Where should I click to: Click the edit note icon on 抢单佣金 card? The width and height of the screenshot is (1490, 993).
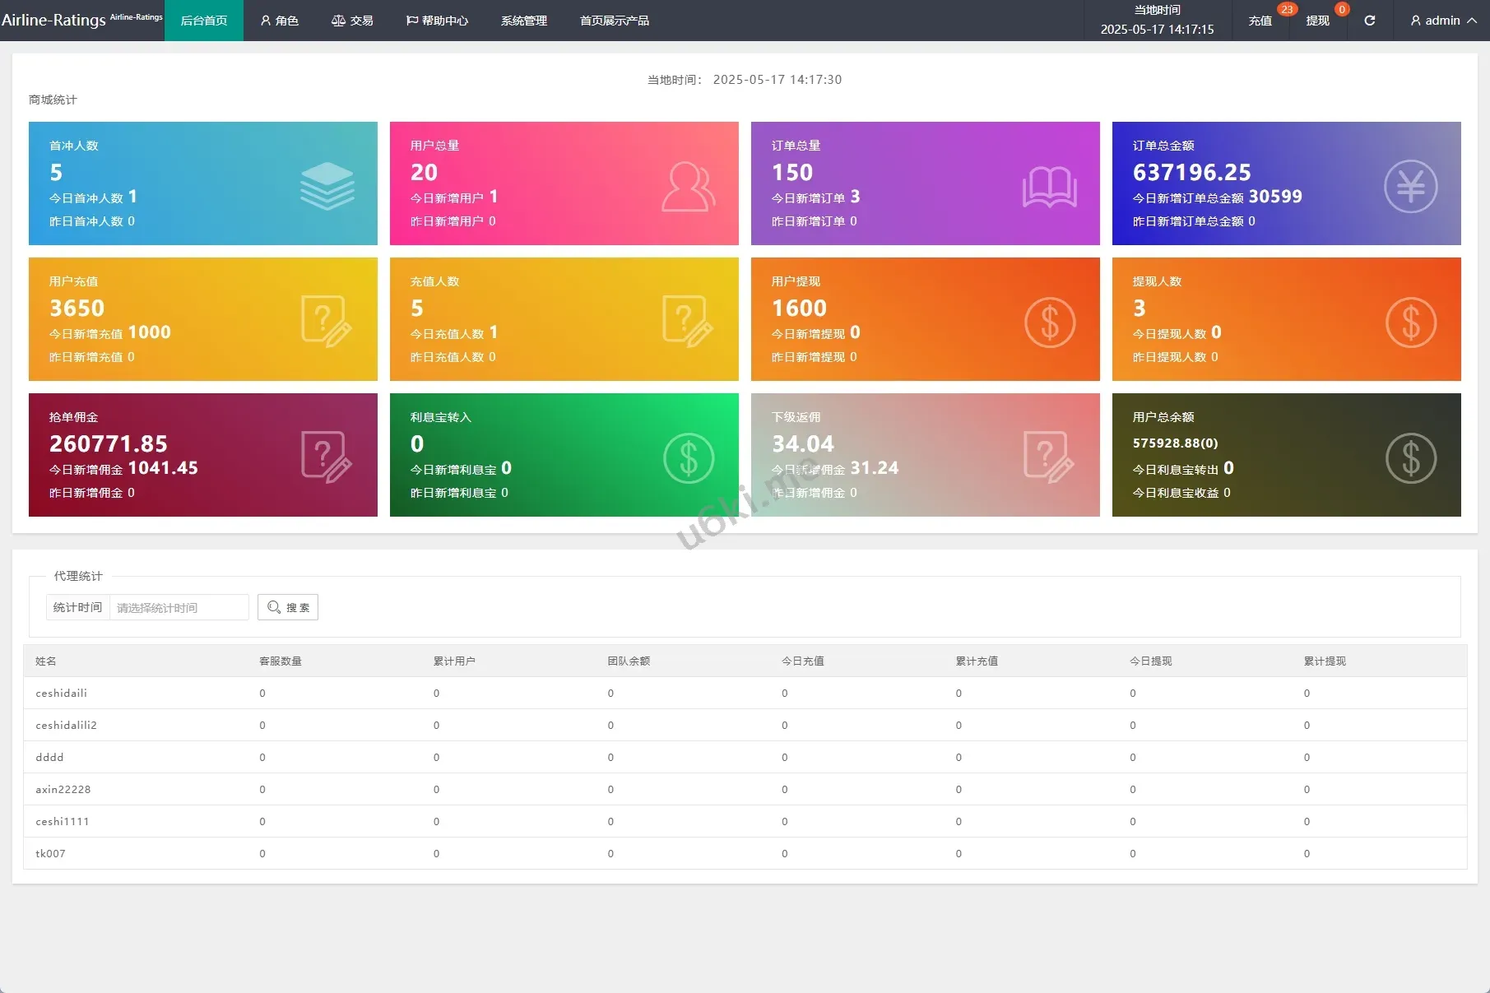pyautogui.click(x=327, y=457)
